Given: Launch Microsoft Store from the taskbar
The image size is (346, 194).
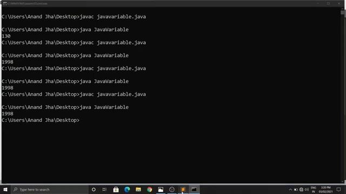Looking at the screenshot, I should coord(116,189).
